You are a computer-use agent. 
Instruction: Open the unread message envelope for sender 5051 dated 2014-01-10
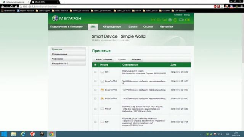pos(102,72)
